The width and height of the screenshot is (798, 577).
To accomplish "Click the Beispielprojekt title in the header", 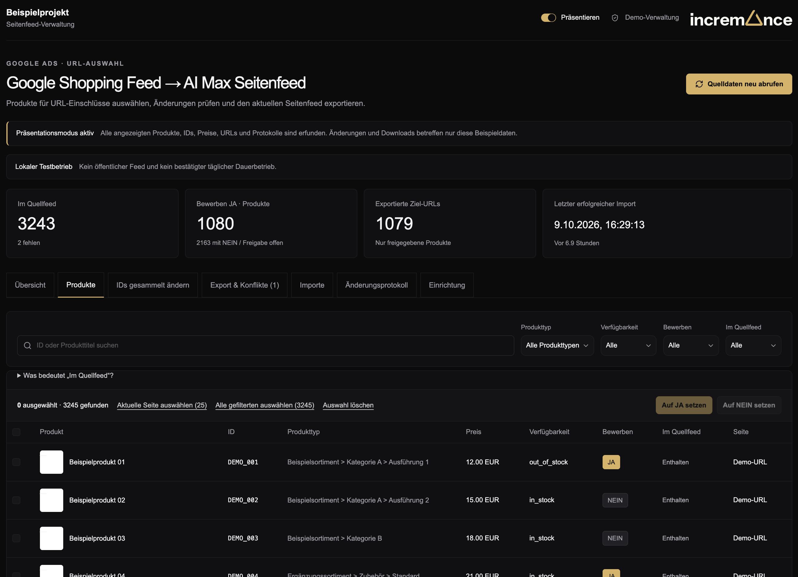I will pos(37,12).
